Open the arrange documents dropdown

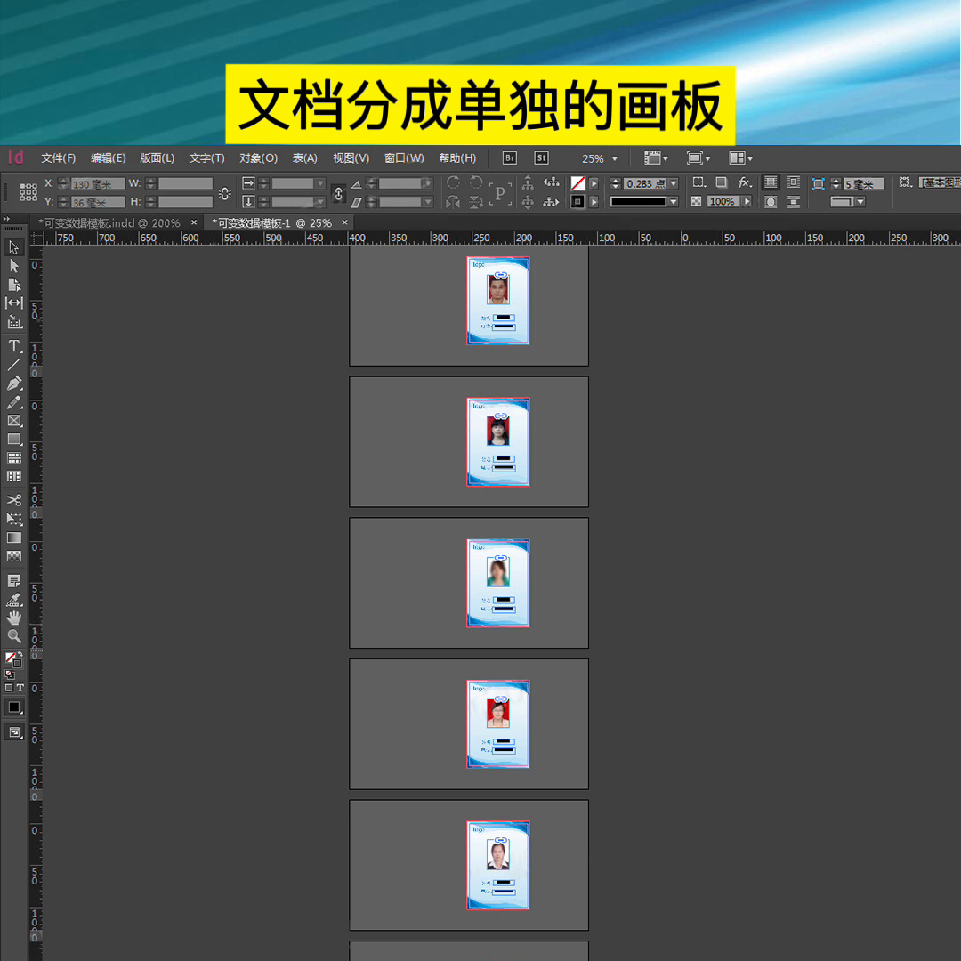coord(740,158)
